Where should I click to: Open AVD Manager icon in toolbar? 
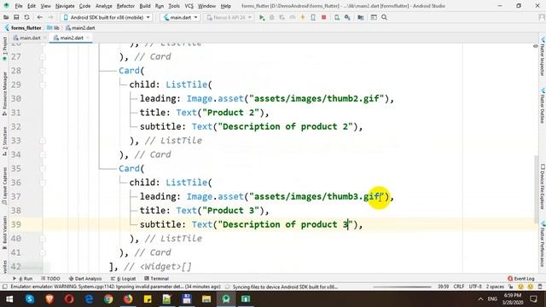[337, 17]
